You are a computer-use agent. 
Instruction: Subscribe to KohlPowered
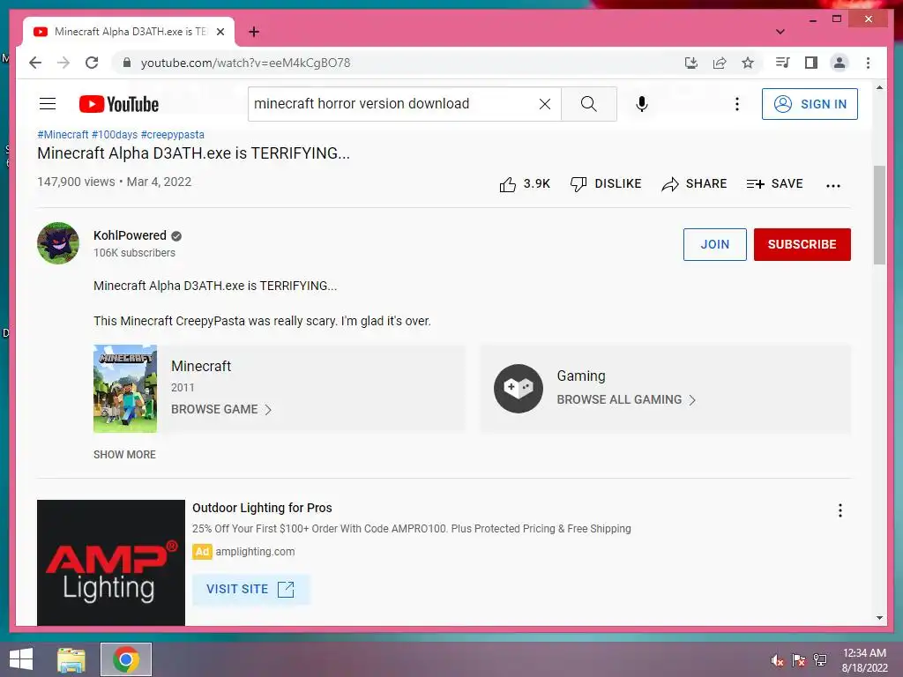click(802, 245)
